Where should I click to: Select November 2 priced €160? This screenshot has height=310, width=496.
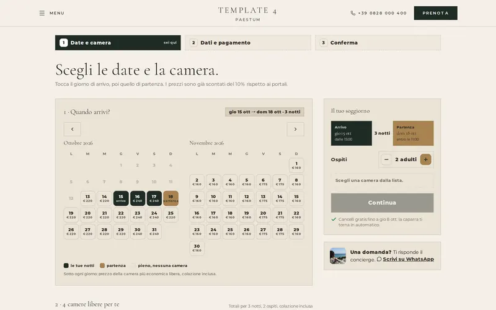(197, 182)
